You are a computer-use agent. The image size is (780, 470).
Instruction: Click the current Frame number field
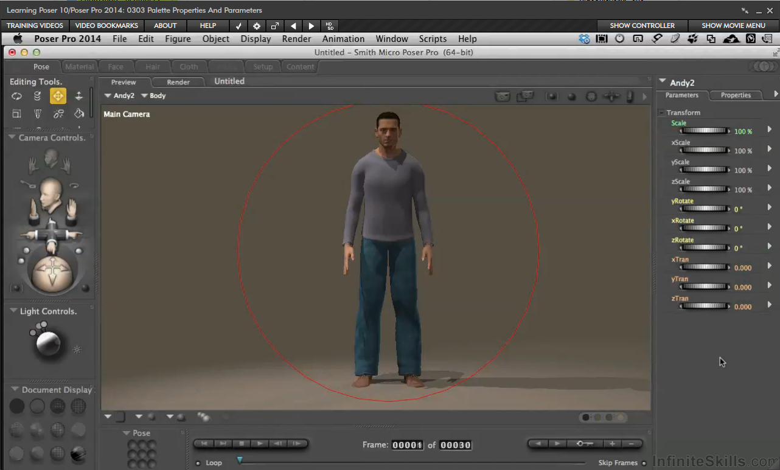[407, 445]
